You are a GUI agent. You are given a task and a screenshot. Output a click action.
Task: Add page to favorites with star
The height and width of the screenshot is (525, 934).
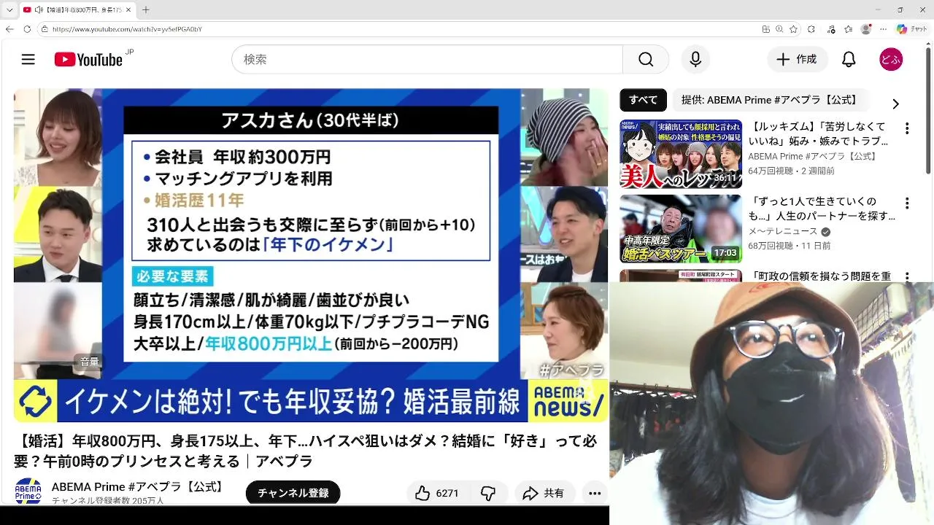[793, 29]
